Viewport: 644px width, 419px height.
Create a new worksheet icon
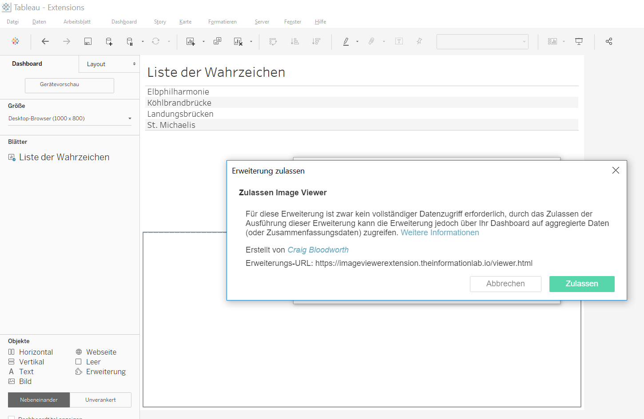[x=191, y=41]
